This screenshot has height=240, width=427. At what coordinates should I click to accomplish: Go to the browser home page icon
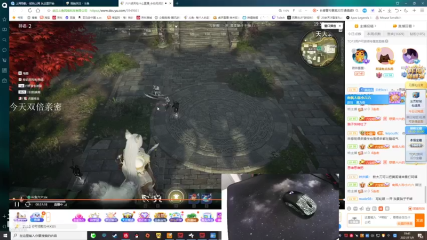[x=38, y=10]
